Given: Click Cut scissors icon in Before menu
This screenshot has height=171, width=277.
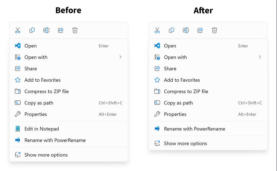Looking at the screenshot, I should coord(18,30).
